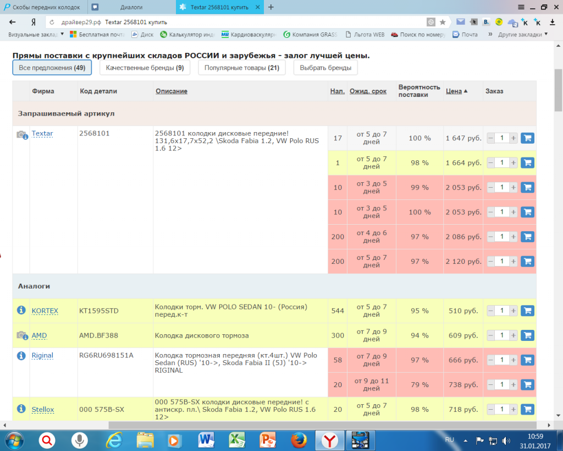
Task: Bookmark page with star icon
Action: [x=443, y=22]
